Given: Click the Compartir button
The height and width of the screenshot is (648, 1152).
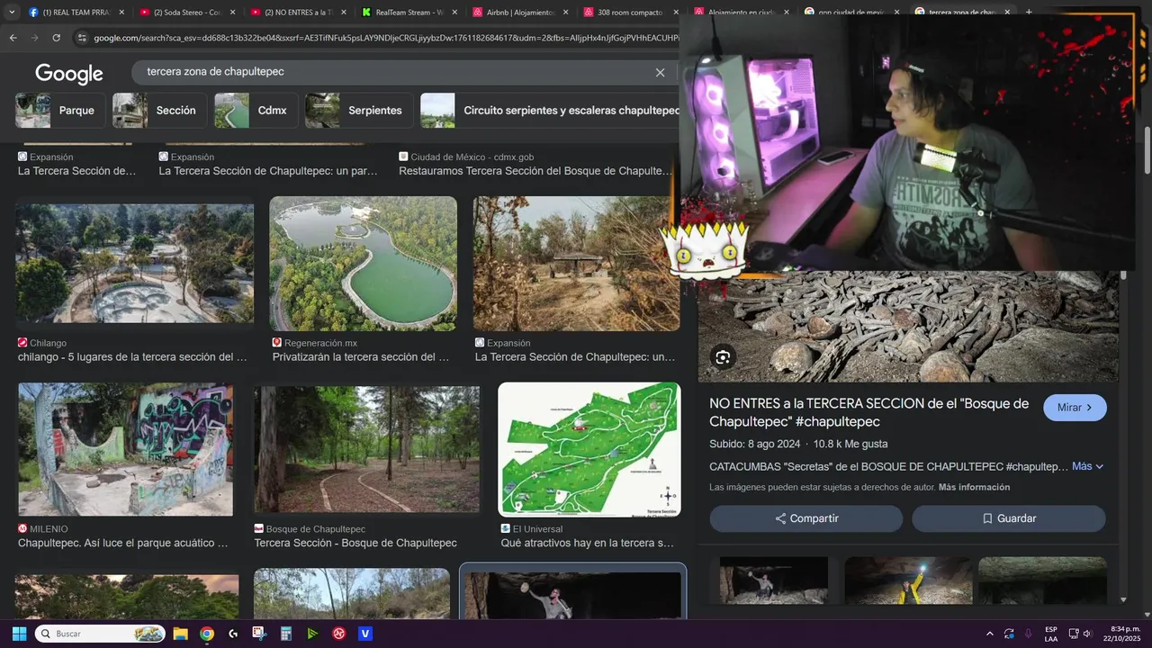Looking at the screenshot, I should click(x=805, y=518).
